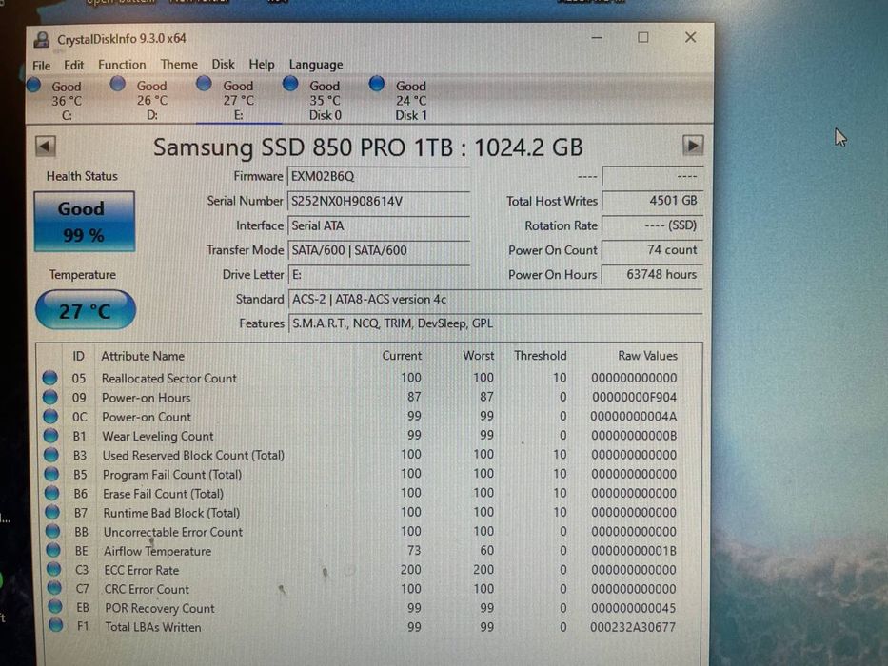Click status orb of Power-on Hours row
The image size is (888, 666).
point(49,397)
